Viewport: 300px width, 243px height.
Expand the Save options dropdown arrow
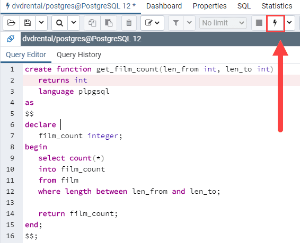(41, 23)
